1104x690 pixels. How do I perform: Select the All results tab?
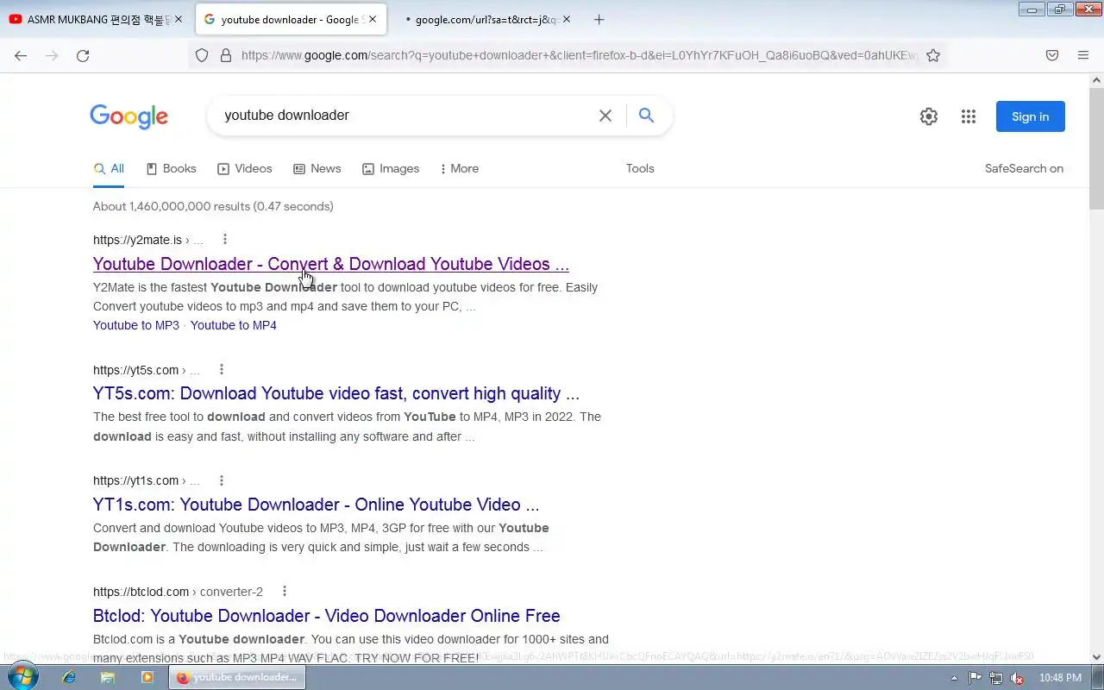[109, 168]
